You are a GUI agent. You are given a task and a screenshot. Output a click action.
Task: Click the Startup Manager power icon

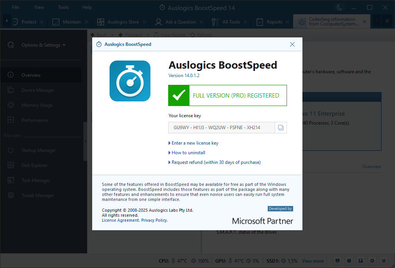(x=11, y=150)
